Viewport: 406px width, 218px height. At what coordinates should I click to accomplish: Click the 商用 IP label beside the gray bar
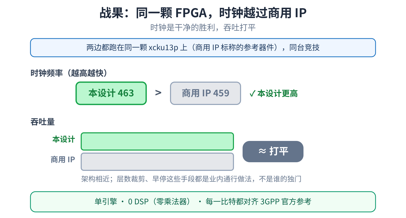point(63,159)
